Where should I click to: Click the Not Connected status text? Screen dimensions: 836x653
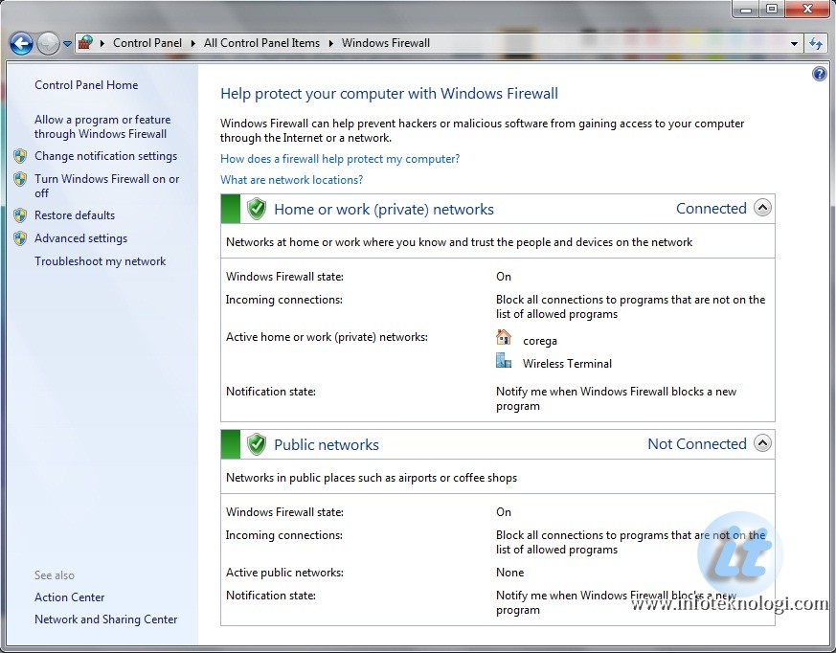(x=697, y=444)
